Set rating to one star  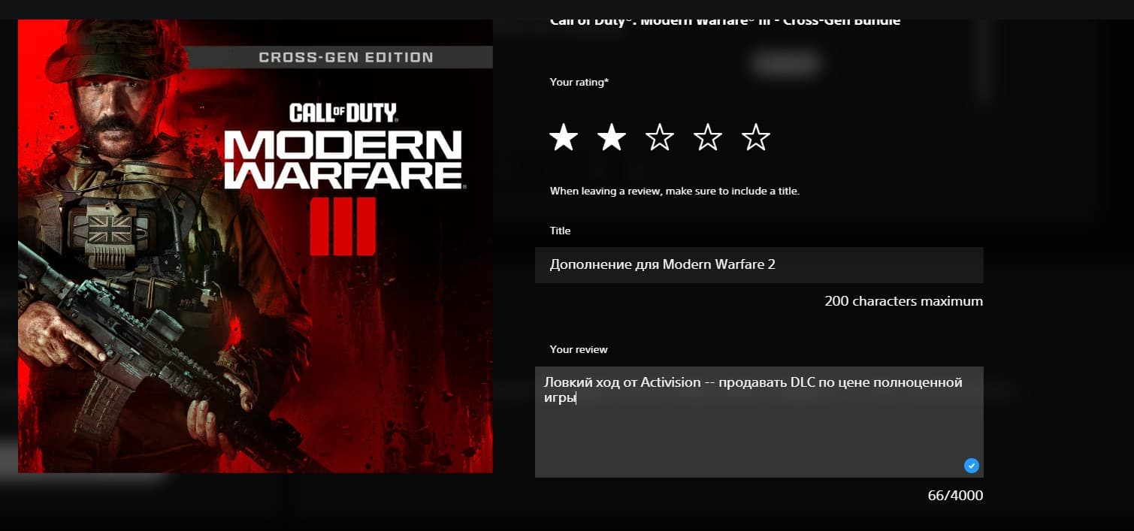pyautogui.click(x=564, y=137)
